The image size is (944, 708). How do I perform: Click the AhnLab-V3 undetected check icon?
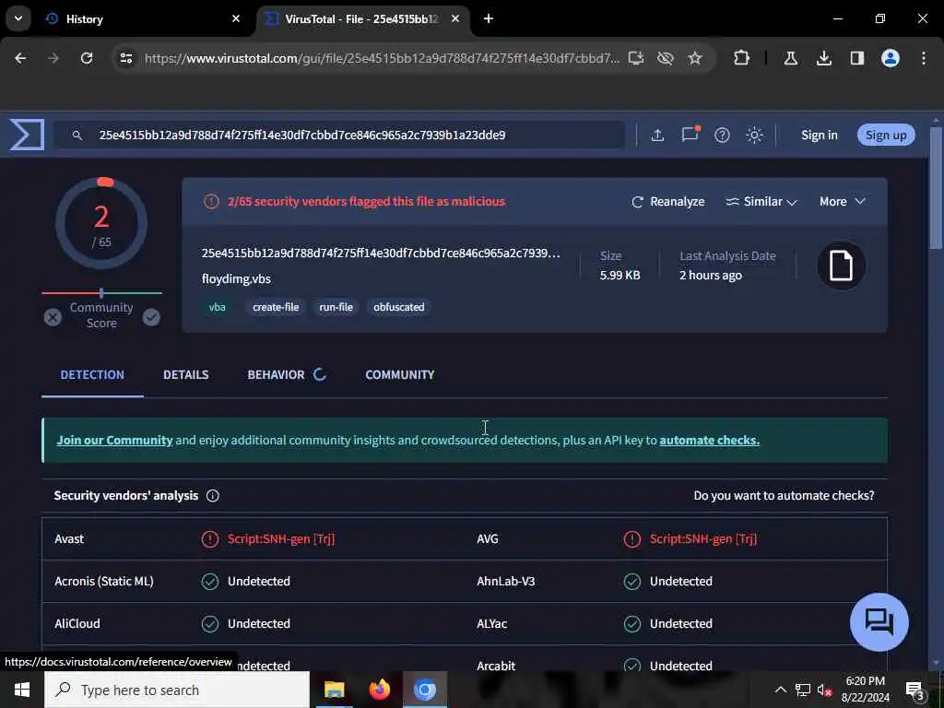632,582
